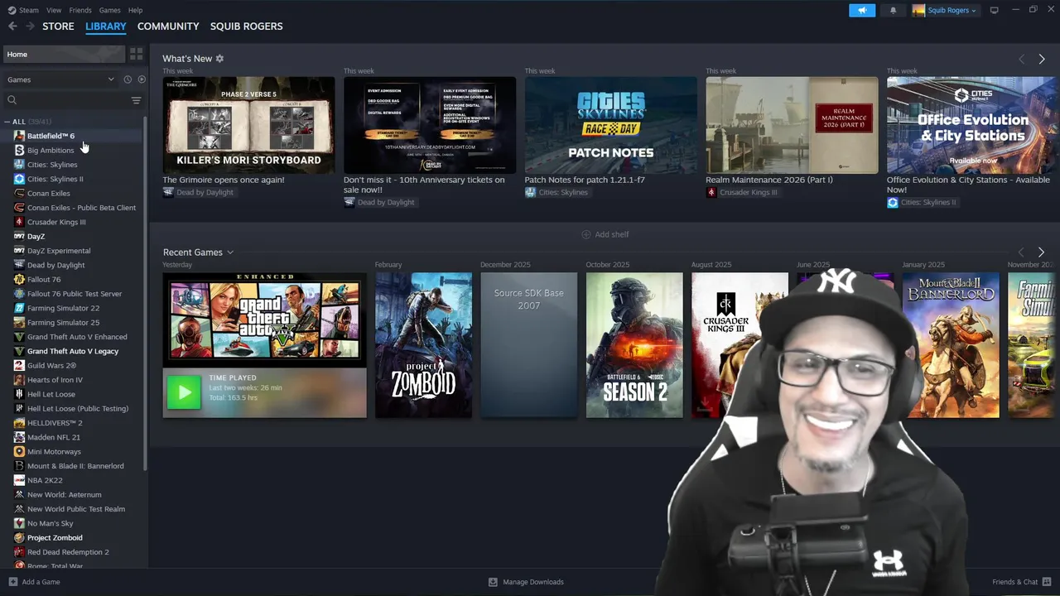Expand the Recent Games shelf dropdown
Viewport: 1060px width, 596px height.
pos(230,252)
